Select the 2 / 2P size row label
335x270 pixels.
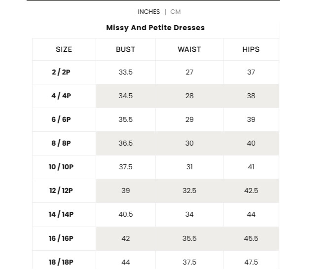(x=61, y=72)
